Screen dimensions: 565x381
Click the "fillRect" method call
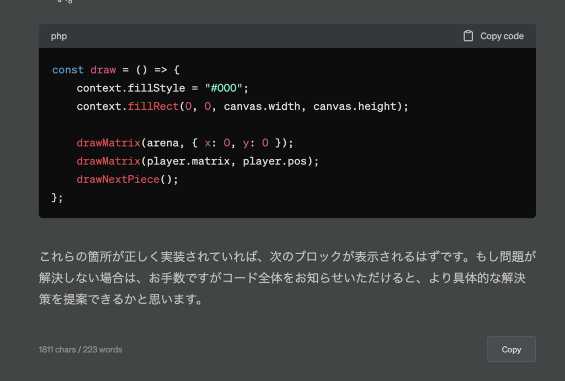(x=153, y=106)
